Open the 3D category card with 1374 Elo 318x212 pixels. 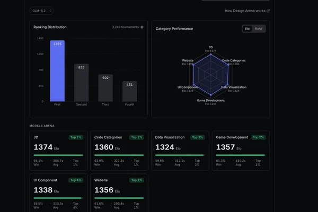[x=58, y=151]
